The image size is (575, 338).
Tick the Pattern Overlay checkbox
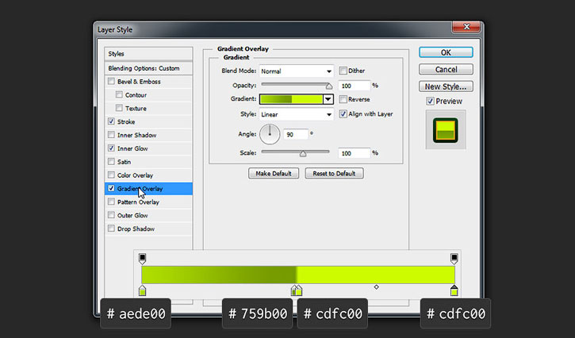(x=111, y=202)
